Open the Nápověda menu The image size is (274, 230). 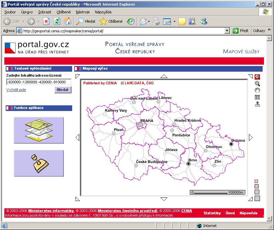pos(103,12)
